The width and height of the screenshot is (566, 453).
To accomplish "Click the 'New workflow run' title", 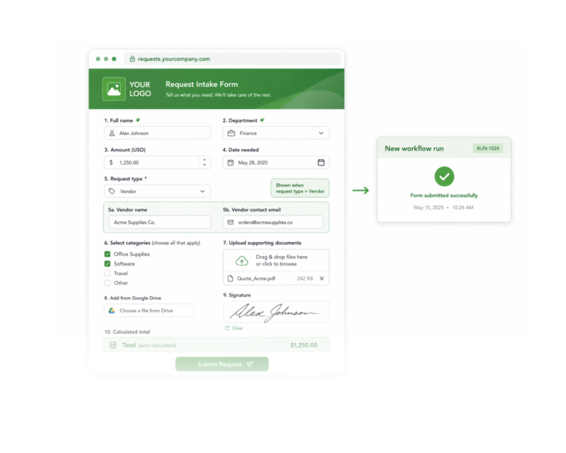I will pyautogui.click(x=414, y=148).
